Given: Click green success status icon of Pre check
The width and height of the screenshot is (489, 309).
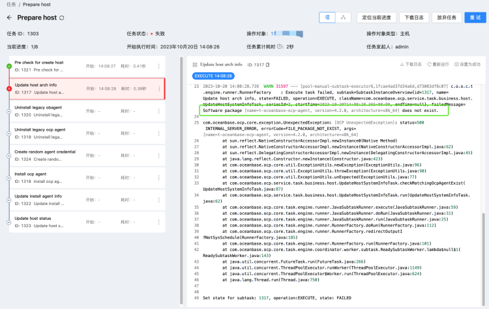Looking at the screenshot, I should click(x=9, y=66).
